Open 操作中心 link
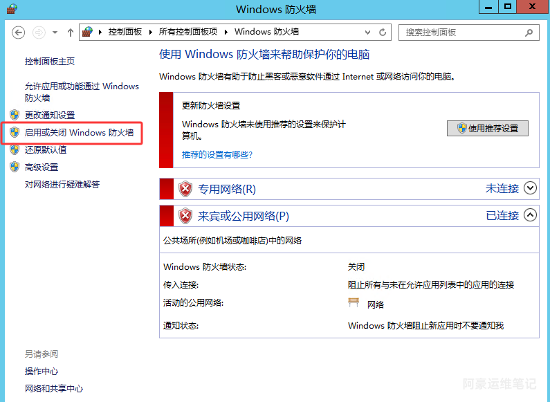The height and width of the screenshot is (402, 550). coord(42,371)
